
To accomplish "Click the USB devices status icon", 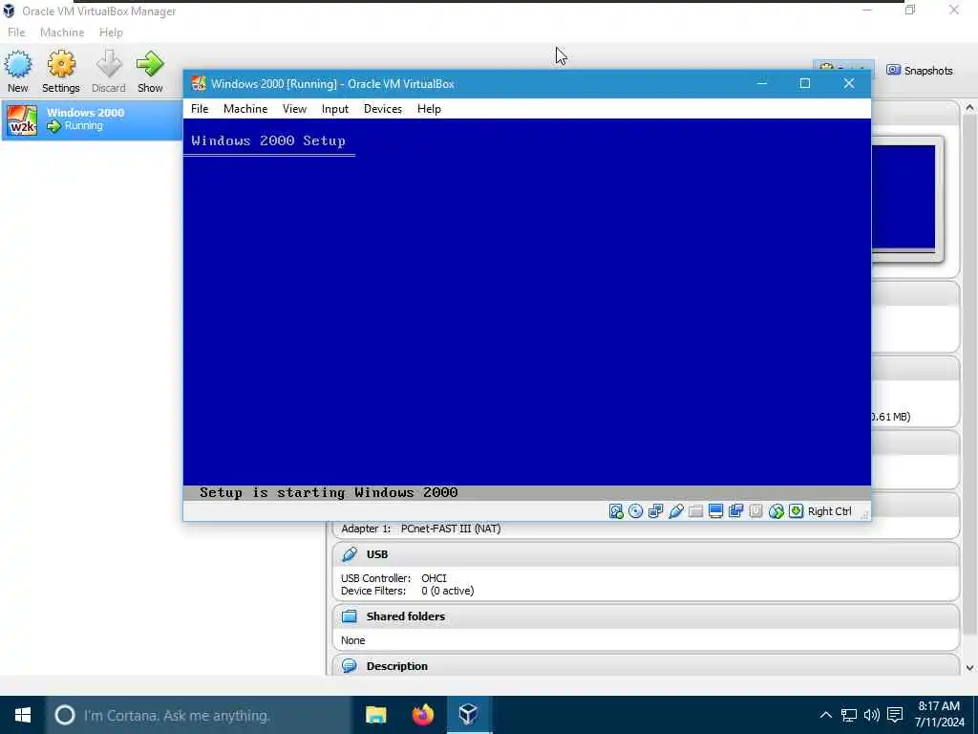I will click(x=675, y=511).
